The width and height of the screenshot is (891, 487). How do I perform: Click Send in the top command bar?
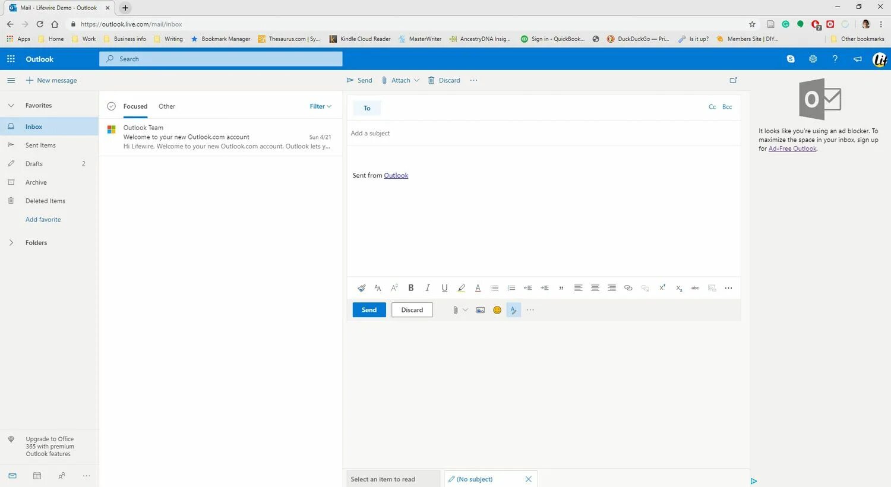click(359, 80)
